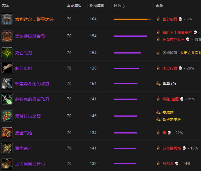Sort by 评分 using the sort arrows
Screen dimensions: 201x171
(124, 6)
